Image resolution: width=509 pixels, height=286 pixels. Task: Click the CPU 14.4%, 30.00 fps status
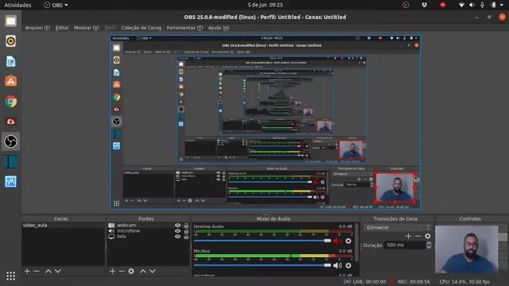tap(464, 282)
